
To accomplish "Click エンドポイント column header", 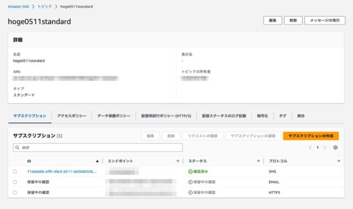I will pos(120,161).
